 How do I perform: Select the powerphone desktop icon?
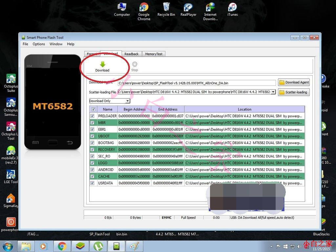click(10, 224)
